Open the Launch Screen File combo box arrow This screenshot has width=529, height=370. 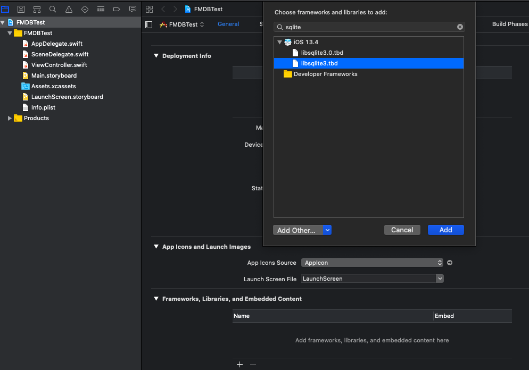[440, 279]
